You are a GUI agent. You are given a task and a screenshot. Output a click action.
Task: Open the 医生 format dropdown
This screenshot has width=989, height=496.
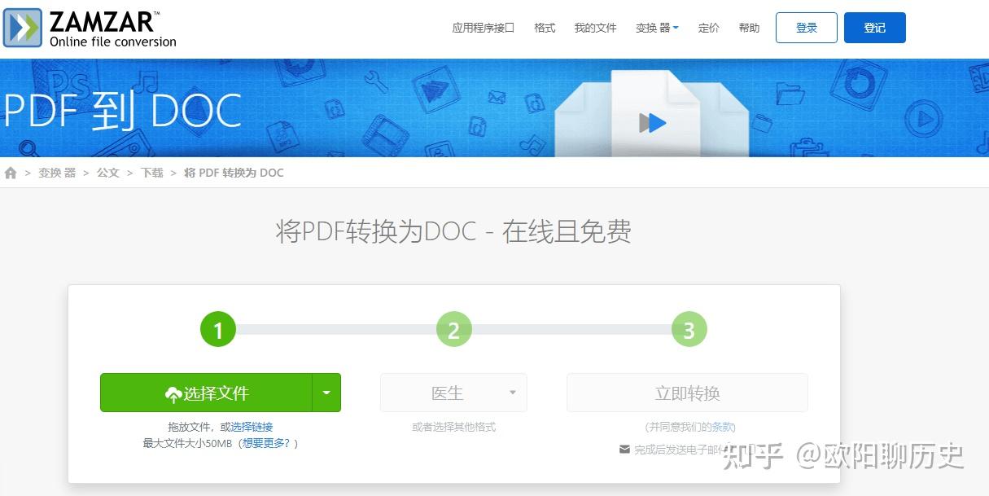click(453, 393)
